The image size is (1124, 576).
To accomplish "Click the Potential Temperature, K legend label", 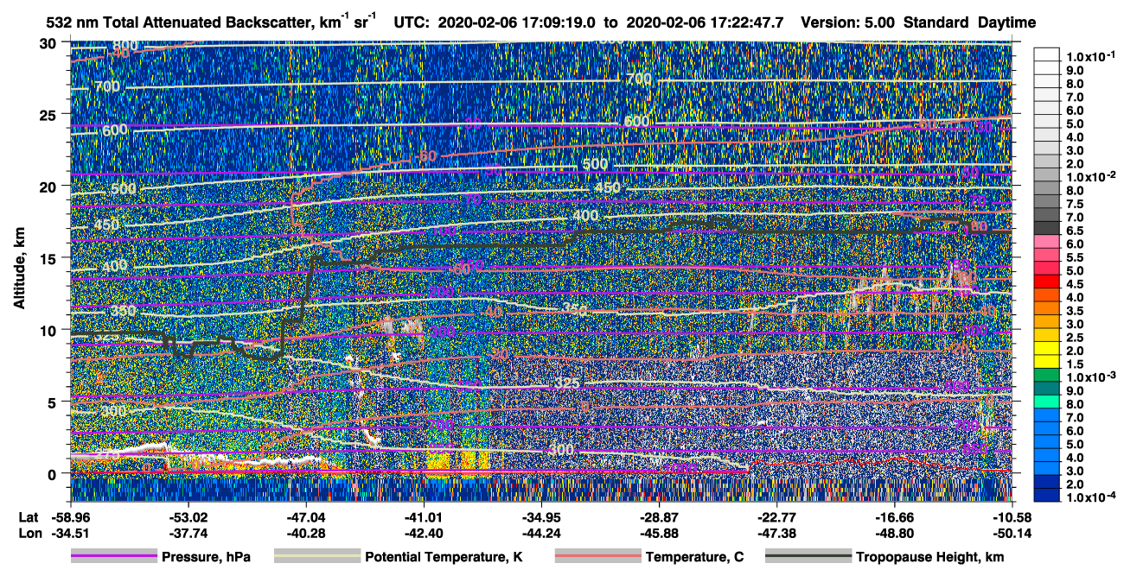I will (x=444, y=557).
